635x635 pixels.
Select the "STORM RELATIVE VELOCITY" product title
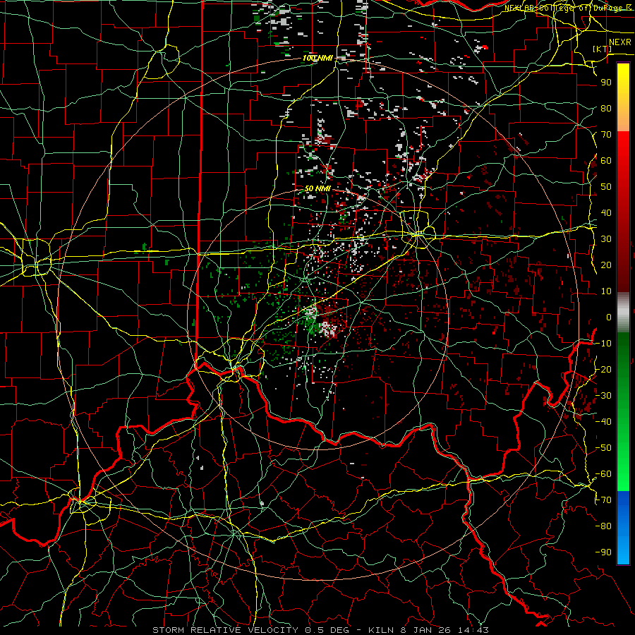point(225,630)
